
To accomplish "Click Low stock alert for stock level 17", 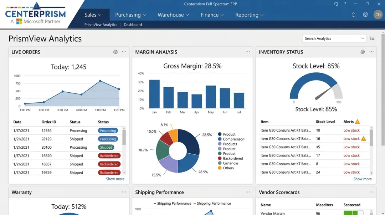I will pyautogui.click(x=351, y=155).
